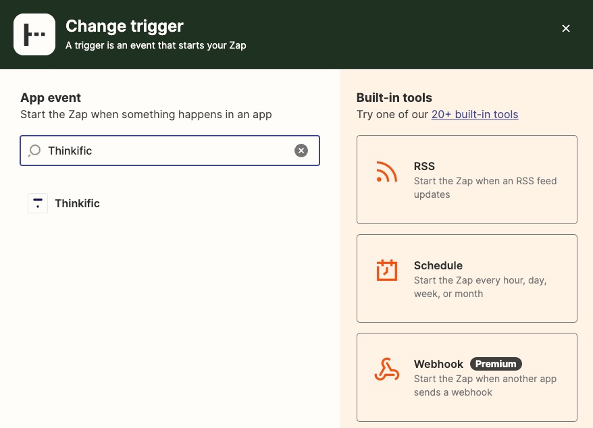The width and height of the screenshot is (593, 428).
Task: Click the Schedule calendar icon
Action: [386, 270]
